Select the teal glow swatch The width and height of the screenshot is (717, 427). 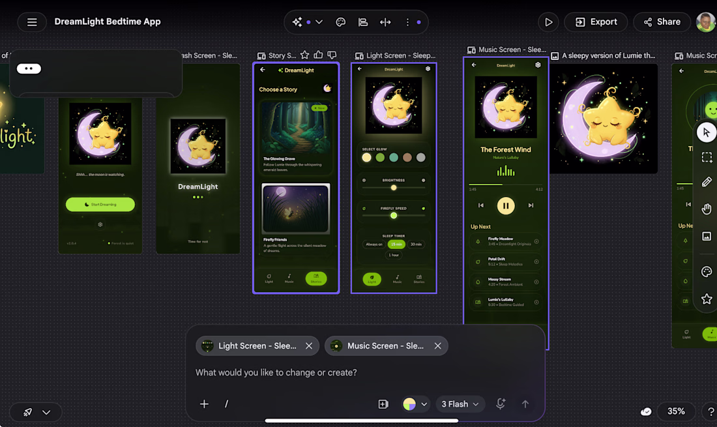[394, 158]
